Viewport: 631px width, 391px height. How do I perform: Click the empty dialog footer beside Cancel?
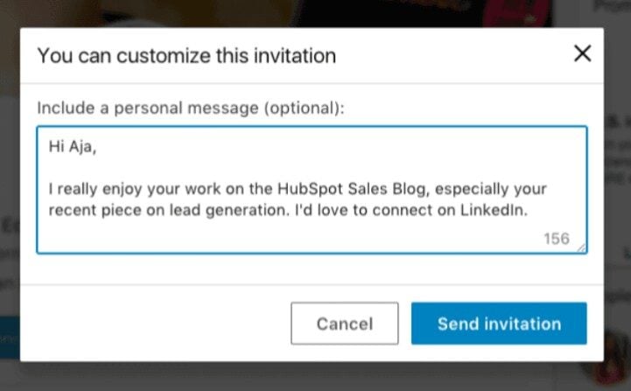pyautogui.click(x=155, y=324)
